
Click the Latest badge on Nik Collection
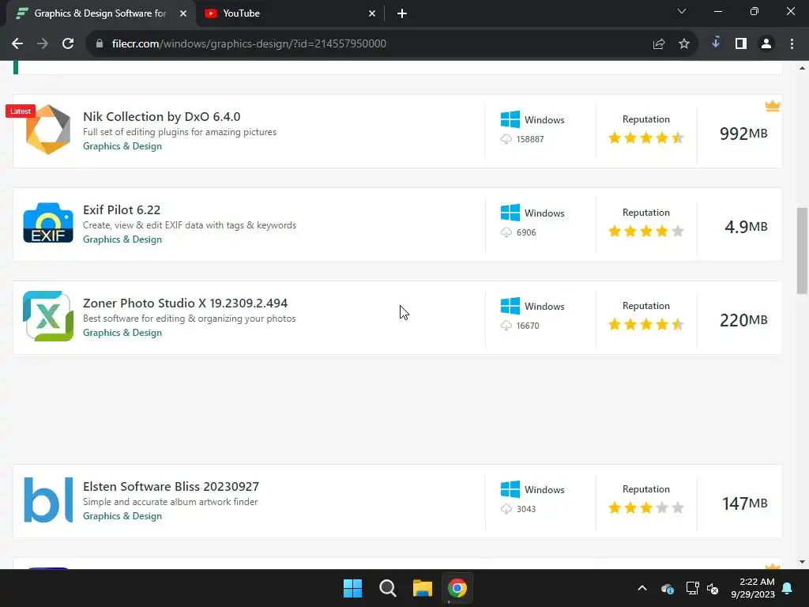21,111
